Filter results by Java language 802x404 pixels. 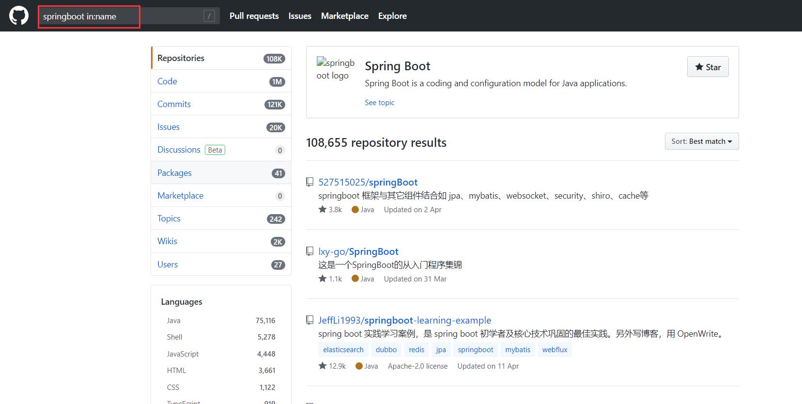tap(173, 321)
